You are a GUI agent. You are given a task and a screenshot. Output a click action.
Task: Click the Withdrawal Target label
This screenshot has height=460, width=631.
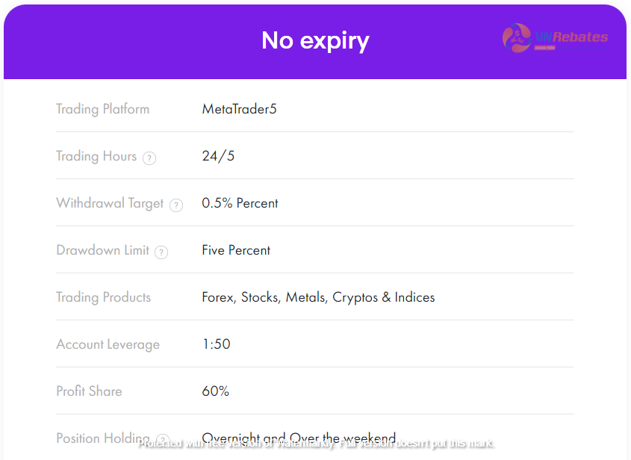click(x=110, y=203)
